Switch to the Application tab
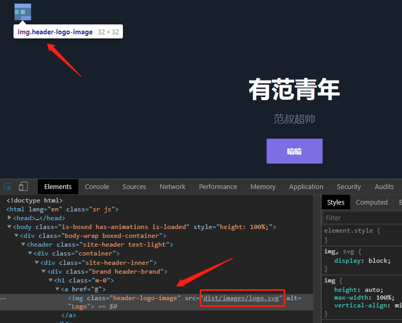 coord(306,186)
